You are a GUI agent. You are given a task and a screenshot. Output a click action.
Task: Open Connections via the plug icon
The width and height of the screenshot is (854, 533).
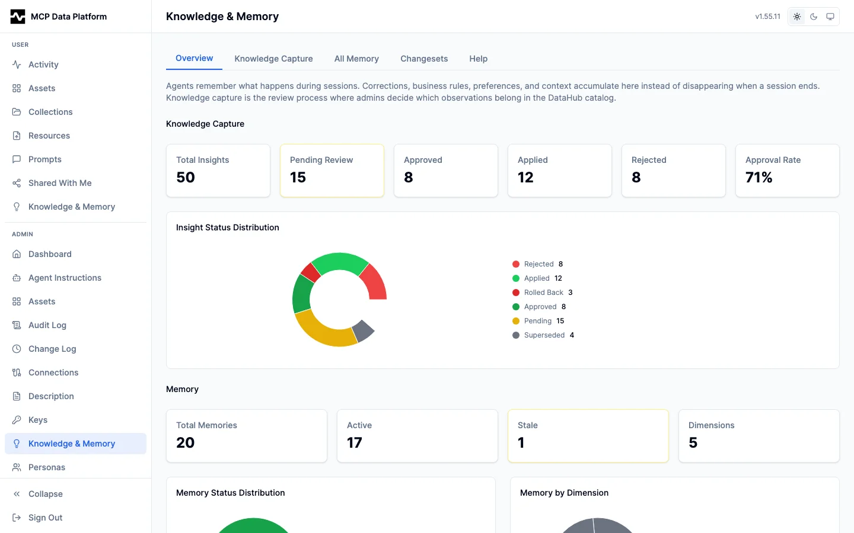click(x=17, y=373)
